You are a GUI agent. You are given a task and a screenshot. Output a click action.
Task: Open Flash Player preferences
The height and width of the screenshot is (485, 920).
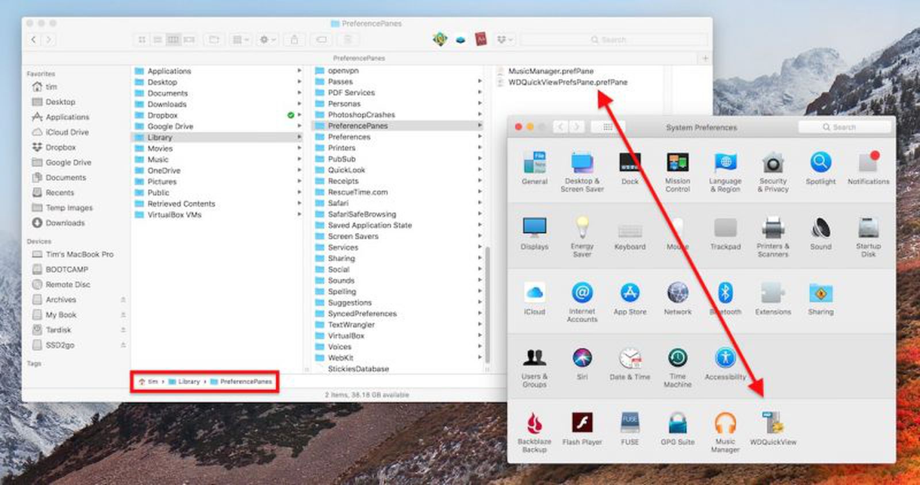pyautogui.click(x=582, y=424)
